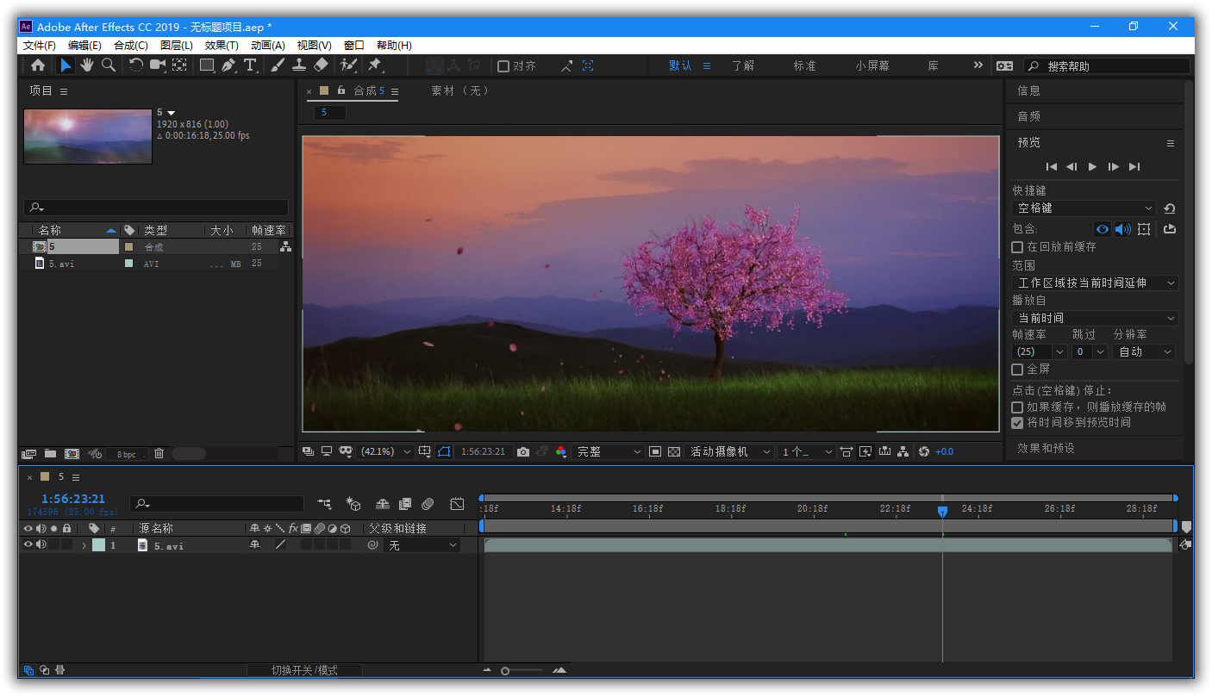This screenshot has width=1212, height=696.
Task: Click the current time indicator playhead
Action: coord(942,511)
